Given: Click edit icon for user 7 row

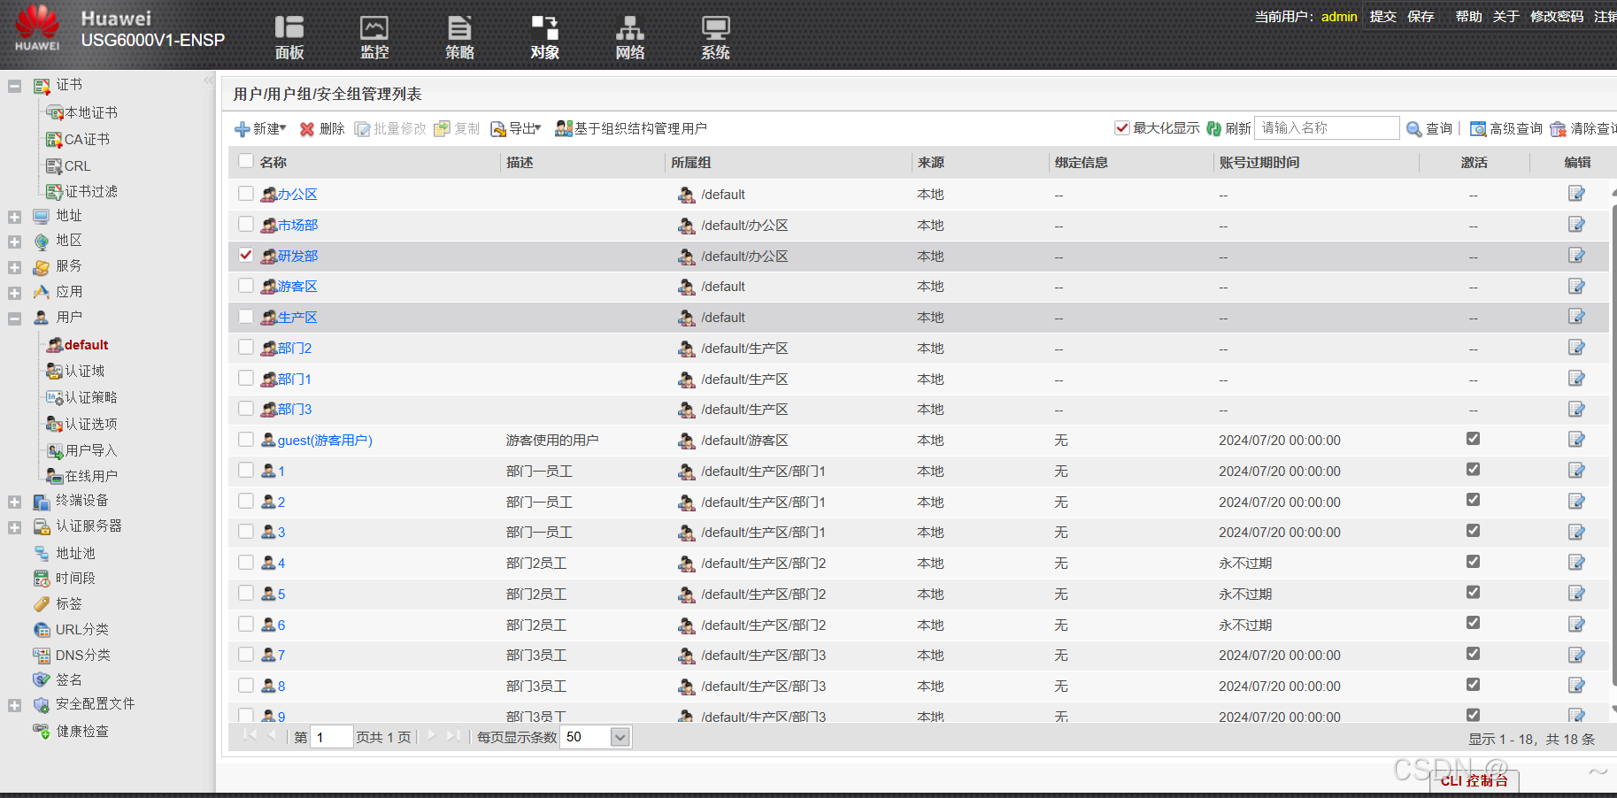Looking at the screenshot, I should (1576, 655).
